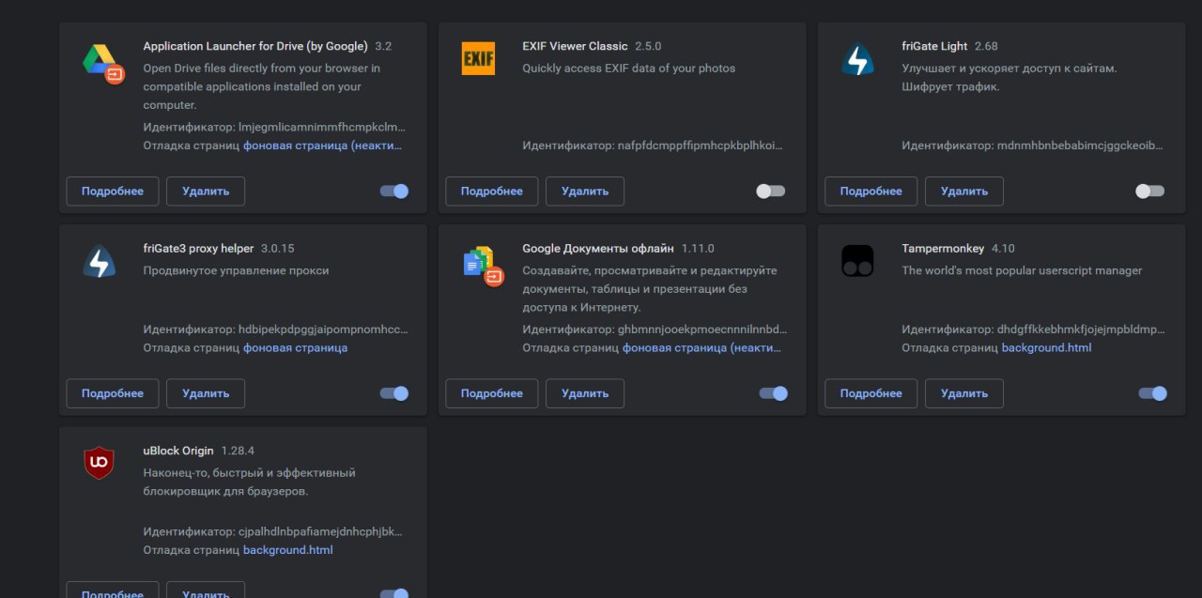Click Удалить for Application Launcher for Drive

[206, 192]
